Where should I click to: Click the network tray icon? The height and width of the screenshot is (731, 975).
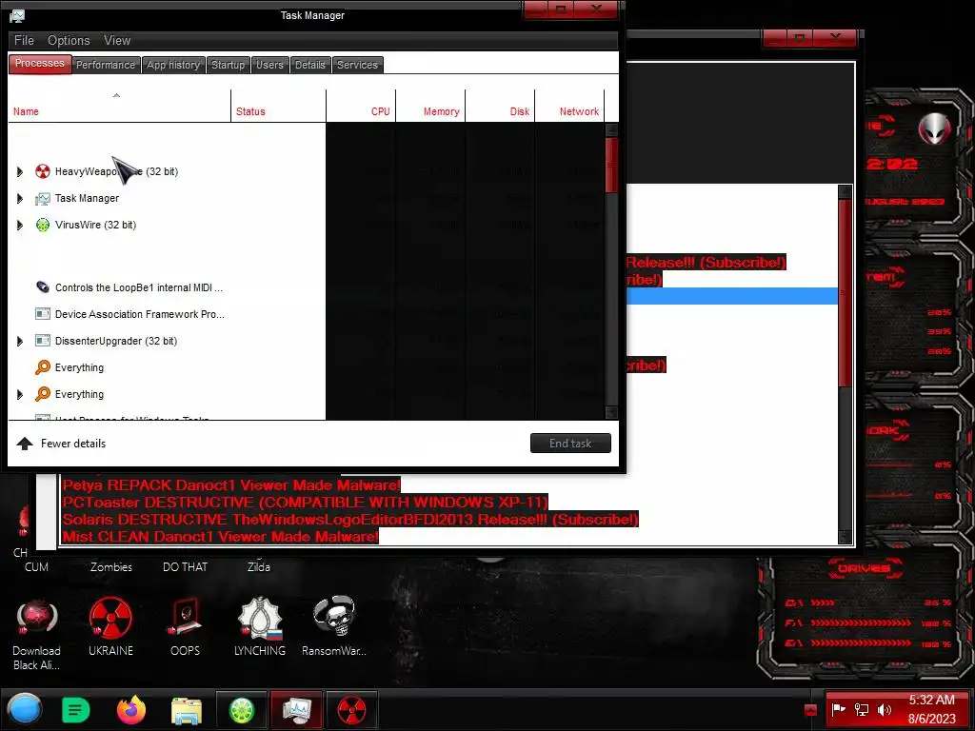click(x=861, y=709)
